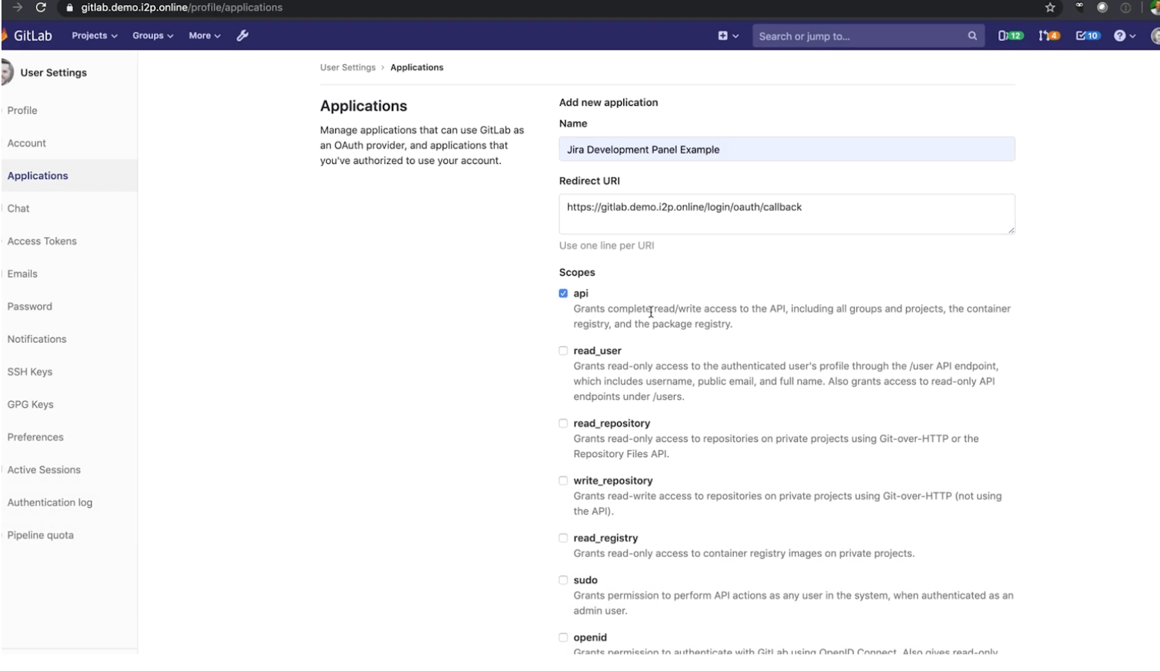Select Access Tokens in the sidebar

coord(42,241)
